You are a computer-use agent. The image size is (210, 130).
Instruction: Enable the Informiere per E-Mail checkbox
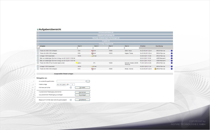coord(71,88)
